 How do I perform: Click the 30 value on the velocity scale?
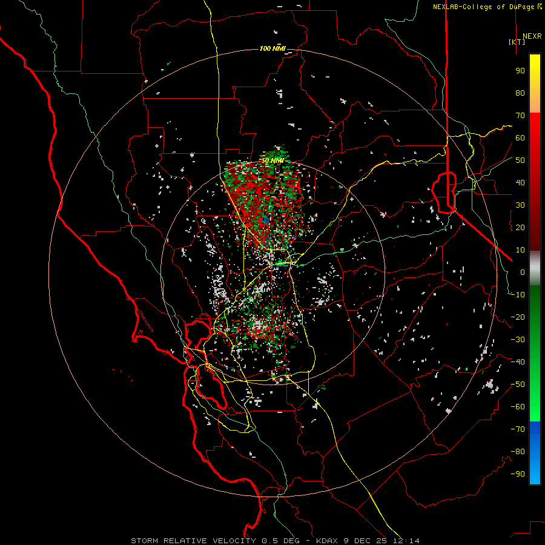pyautogui.click(x=520, y=205)
